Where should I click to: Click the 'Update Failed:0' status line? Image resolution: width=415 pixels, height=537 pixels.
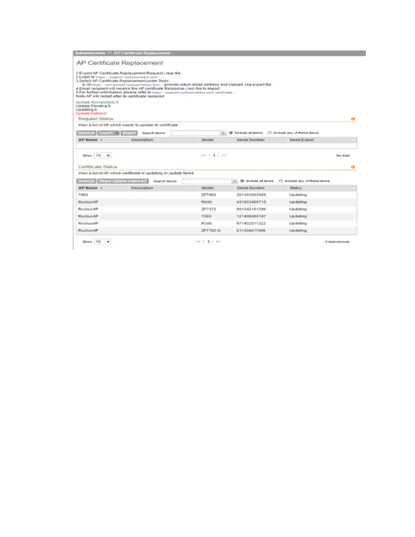[91, 114]
